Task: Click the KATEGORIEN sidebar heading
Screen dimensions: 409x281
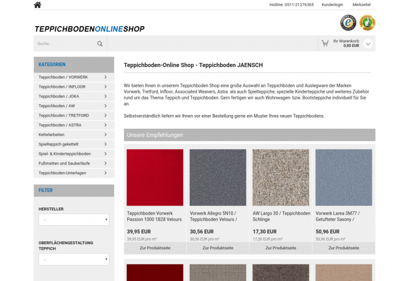Action: pos(52,64)
